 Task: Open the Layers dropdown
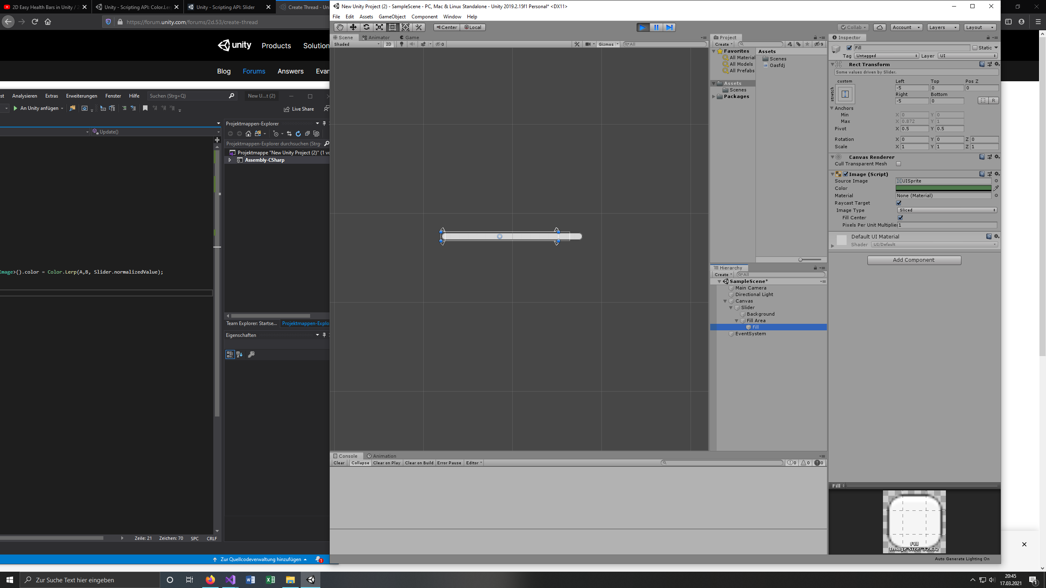[x=943, y=27]
